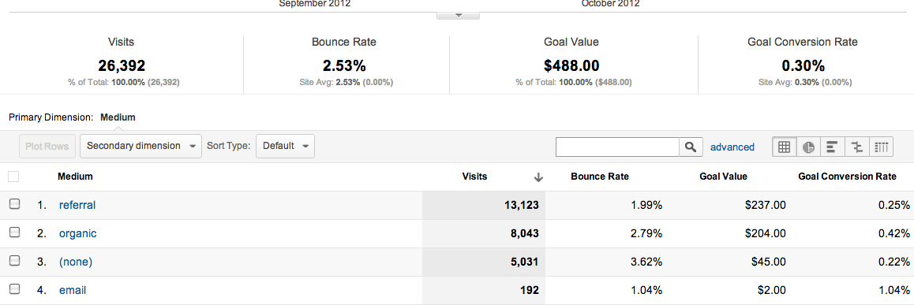This screenshot has width=914, height=305.
Task: Switch to the data table view icon
Action: click(x=784, y=147)
